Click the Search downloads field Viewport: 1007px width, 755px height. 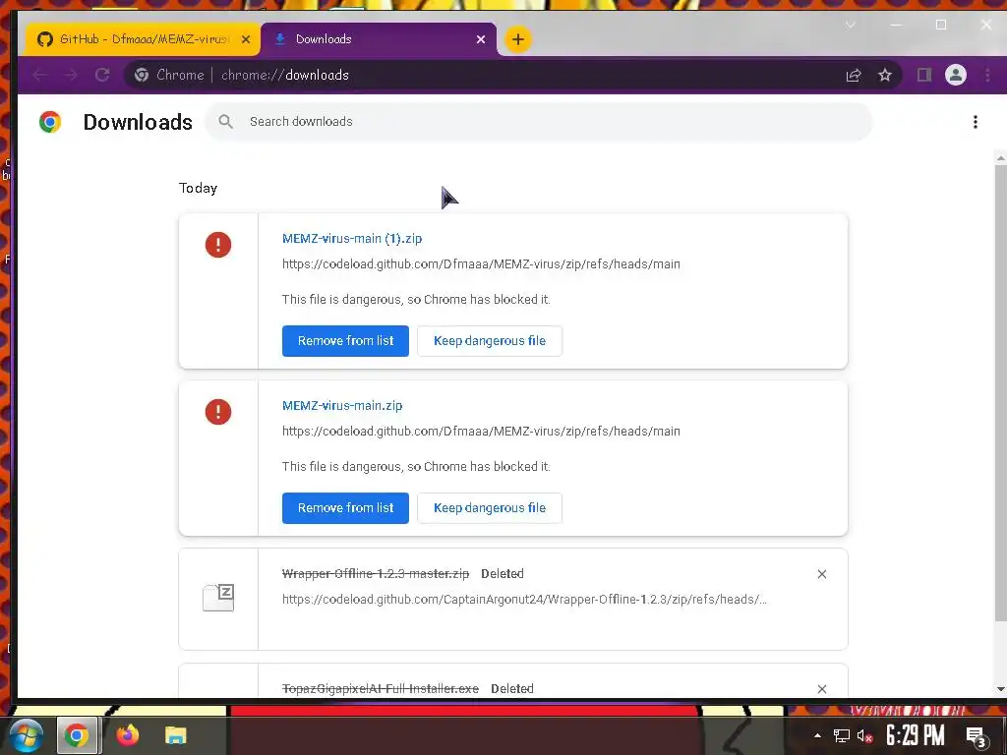point(538,121)
